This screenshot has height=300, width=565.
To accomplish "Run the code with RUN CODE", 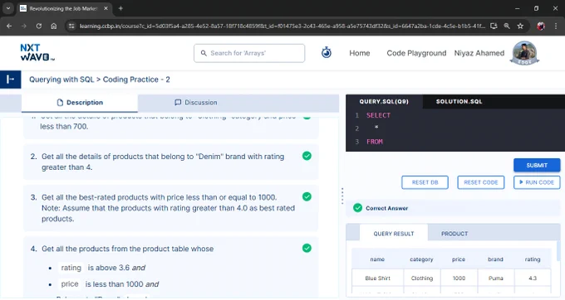I will 537,182.
